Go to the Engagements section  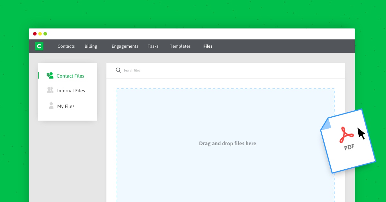pyautogui.click(x=125, y=46)
